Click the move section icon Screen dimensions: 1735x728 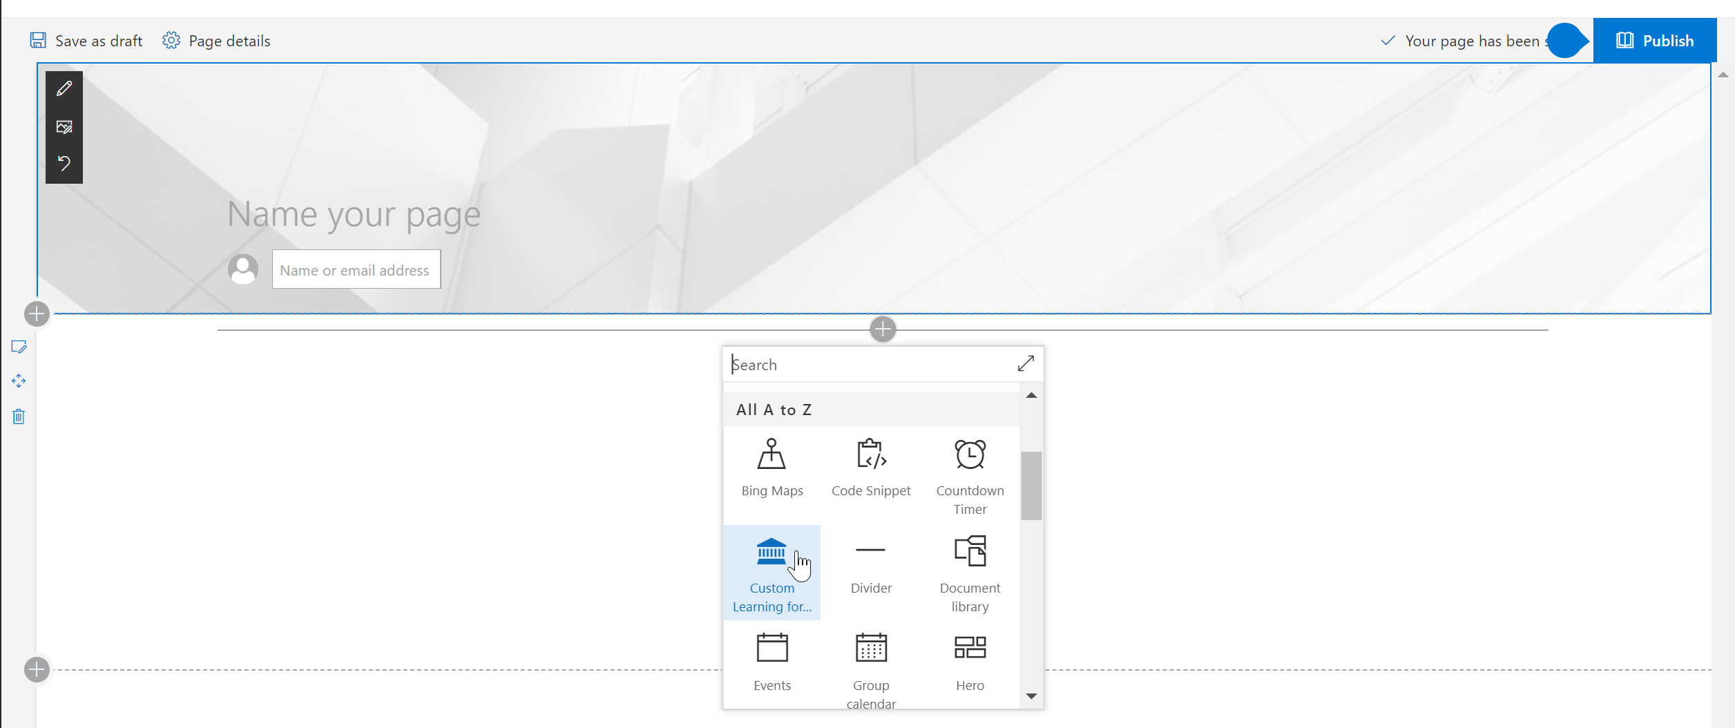(x=18, y=381)
